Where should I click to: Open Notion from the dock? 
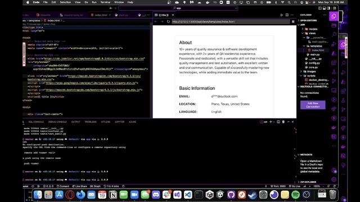tap(113, 195)
